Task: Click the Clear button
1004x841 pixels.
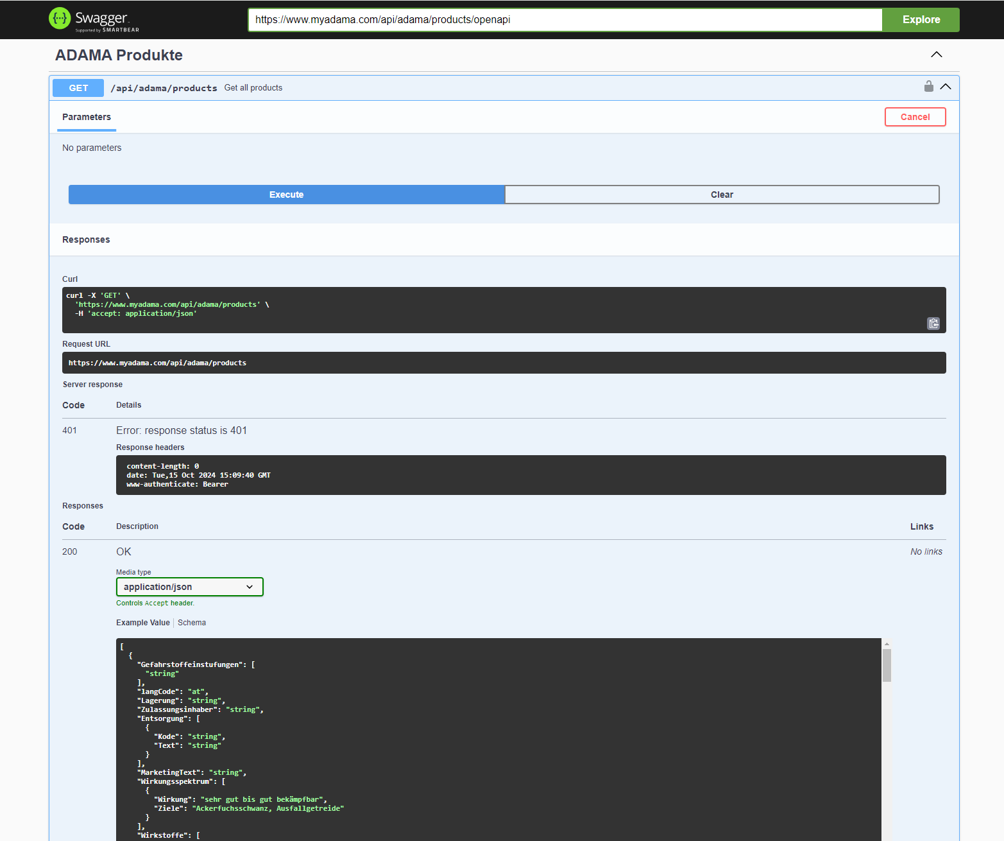Action: pos(722,195)
